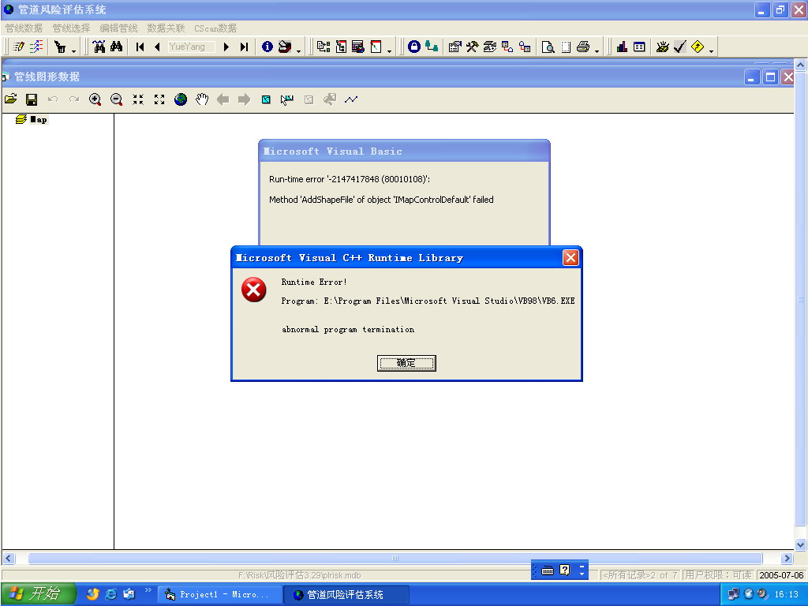
Task: Click the redo arrow in map toolbar
Action: point(74,99)
